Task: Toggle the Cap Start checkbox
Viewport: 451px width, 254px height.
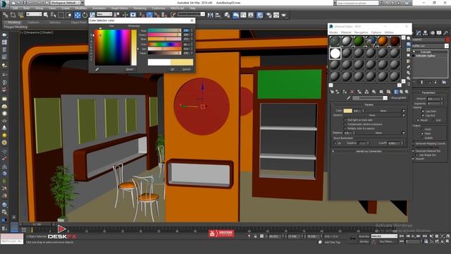Action: click(x=423, y=111)
